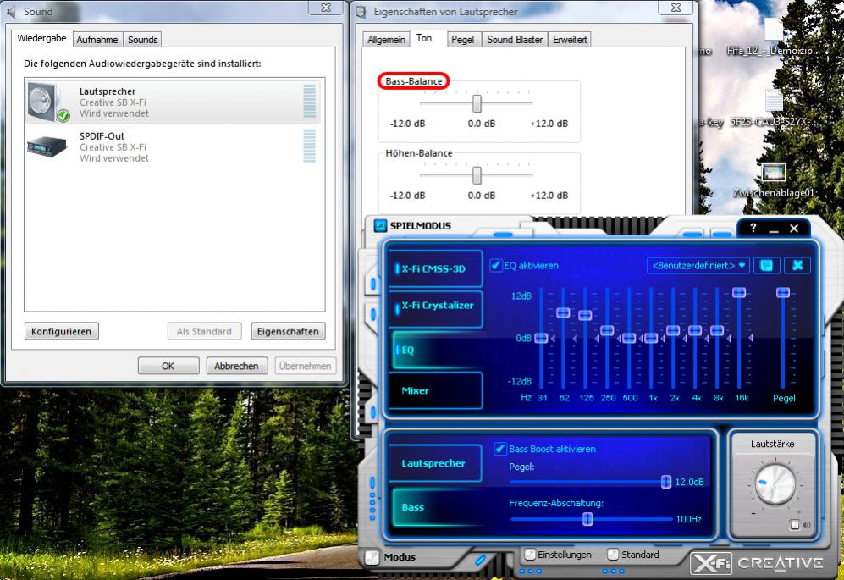Toggle the X-Fi Crystalizer button

(435, 308)
